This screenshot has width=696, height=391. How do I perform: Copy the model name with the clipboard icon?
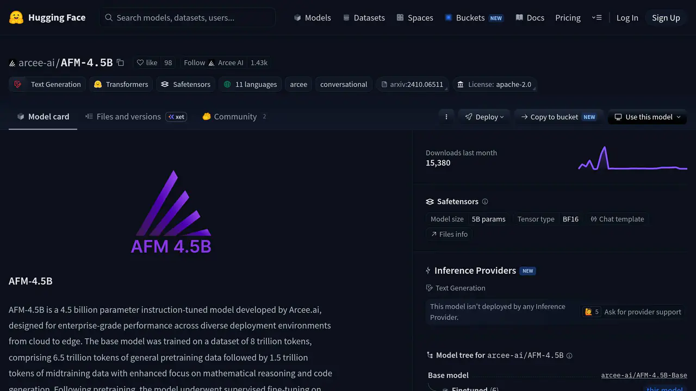click(120, 62)
